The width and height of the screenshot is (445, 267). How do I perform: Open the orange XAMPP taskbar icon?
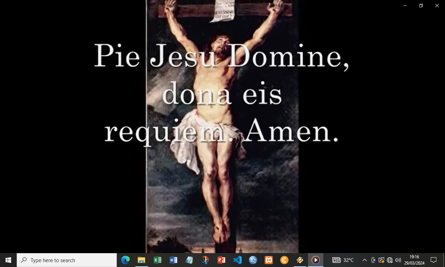coord(269,260)
